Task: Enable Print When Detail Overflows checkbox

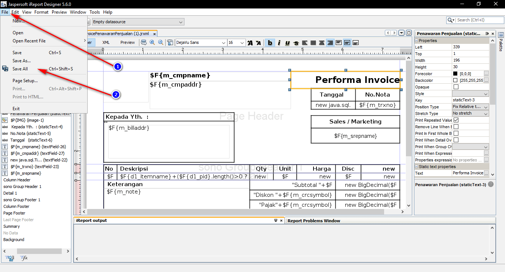Action: [456, 140]
